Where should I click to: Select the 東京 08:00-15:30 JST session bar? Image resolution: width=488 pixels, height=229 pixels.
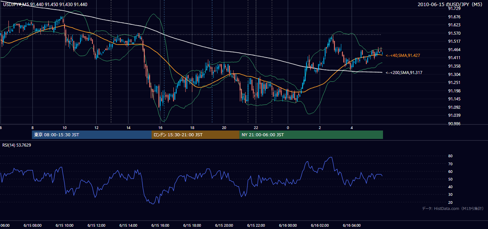click(92, 135)
